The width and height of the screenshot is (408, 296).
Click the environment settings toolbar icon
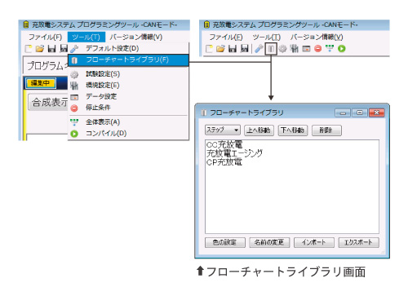coord(295,49)
